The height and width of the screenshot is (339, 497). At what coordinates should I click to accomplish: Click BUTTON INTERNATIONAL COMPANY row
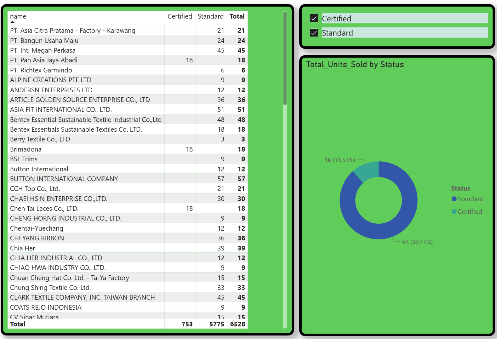click(64, 179)
